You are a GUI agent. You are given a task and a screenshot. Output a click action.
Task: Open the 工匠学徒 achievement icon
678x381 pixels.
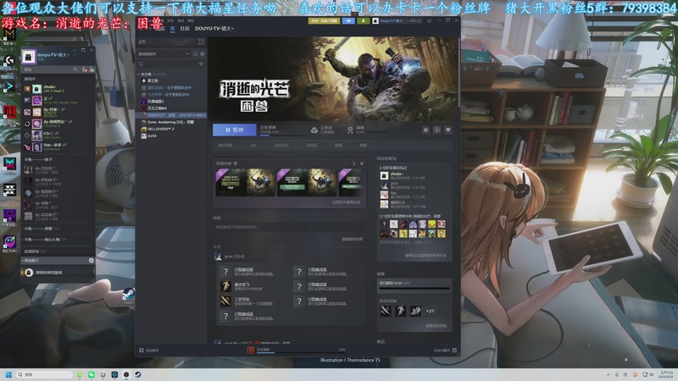tap(225, 301)
